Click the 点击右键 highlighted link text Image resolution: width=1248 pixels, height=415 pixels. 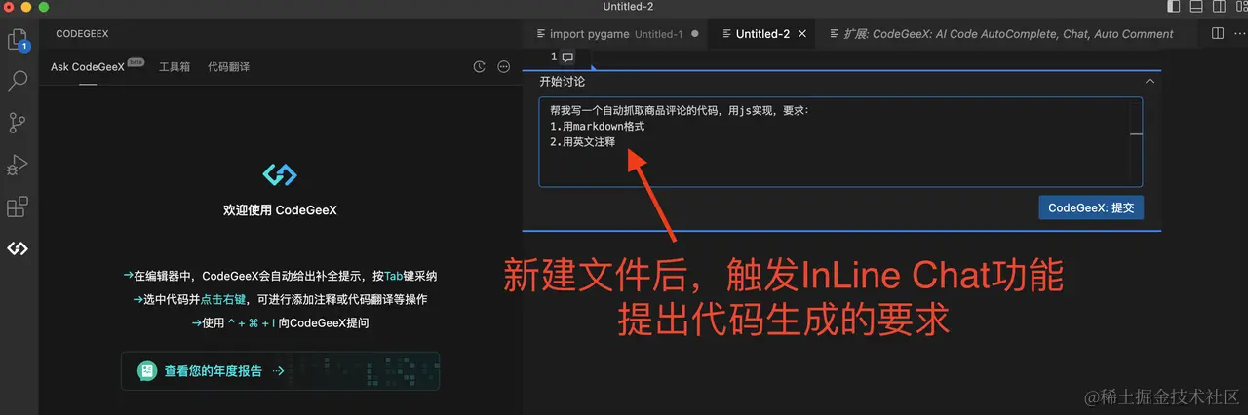pyautogui.click(x=223, y=299)
